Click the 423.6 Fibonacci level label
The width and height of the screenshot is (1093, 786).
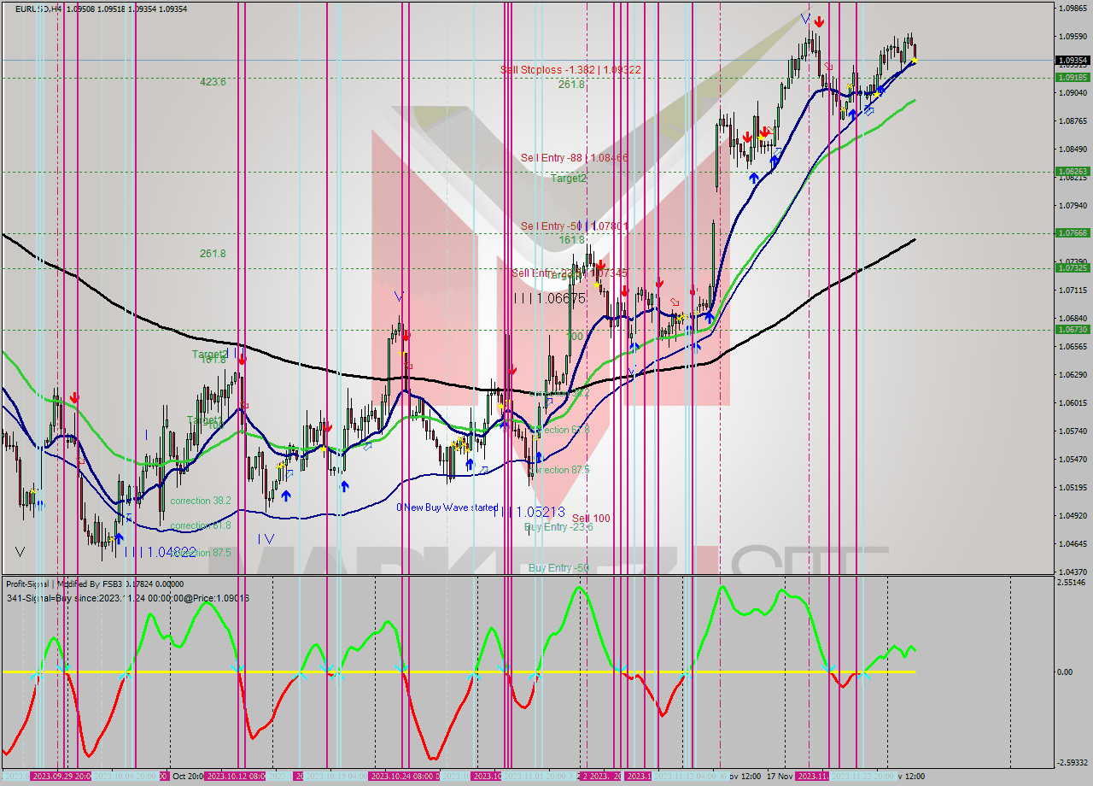click(x=213, y=82)
